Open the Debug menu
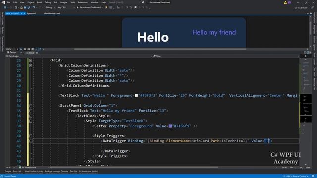Image resolution: width=317 pixels, height=178 pixels. (48, 2)
